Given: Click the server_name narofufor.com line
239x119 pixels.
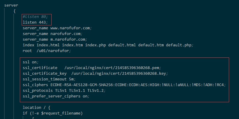Looking at the screenshot, I should coord(53,34).
